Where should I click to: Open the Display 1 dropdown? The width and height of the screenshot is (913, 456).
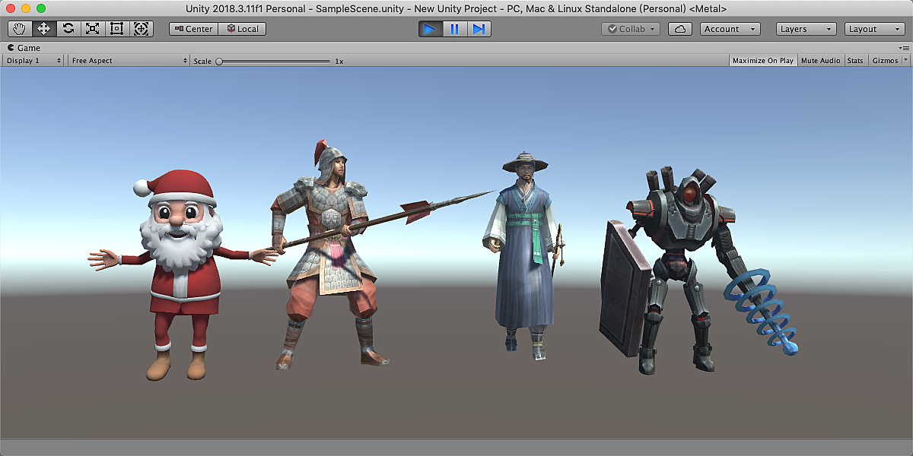click(33, 61)
